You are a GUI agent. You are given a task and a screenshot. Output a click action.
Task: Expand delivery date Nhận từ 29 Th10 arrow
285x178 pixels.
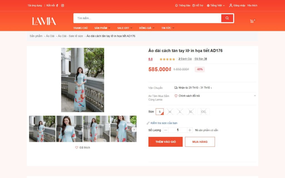(x=211, y=88)
